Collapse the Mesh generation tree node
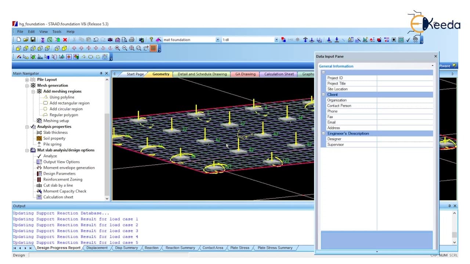The height and width of the screenshot is (264, 470). pyautogui.click(x=27, y=85)
